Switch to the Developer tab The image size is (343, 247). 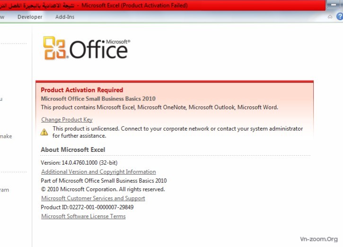tap(30, 17)
